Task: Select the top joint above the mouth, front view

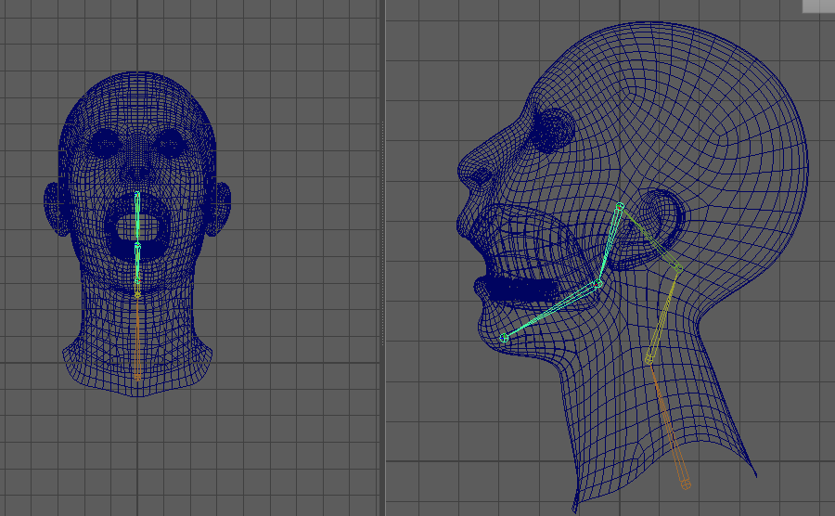Action: (x=137, y=194)
